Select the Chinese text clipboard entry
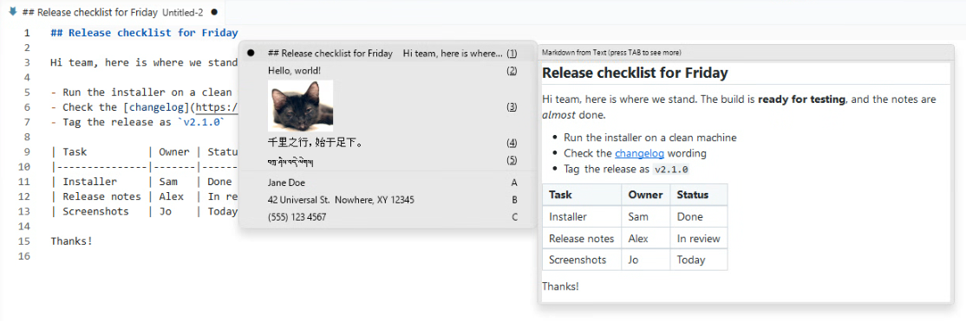This screenshot has height=321, width=966. 387,143
